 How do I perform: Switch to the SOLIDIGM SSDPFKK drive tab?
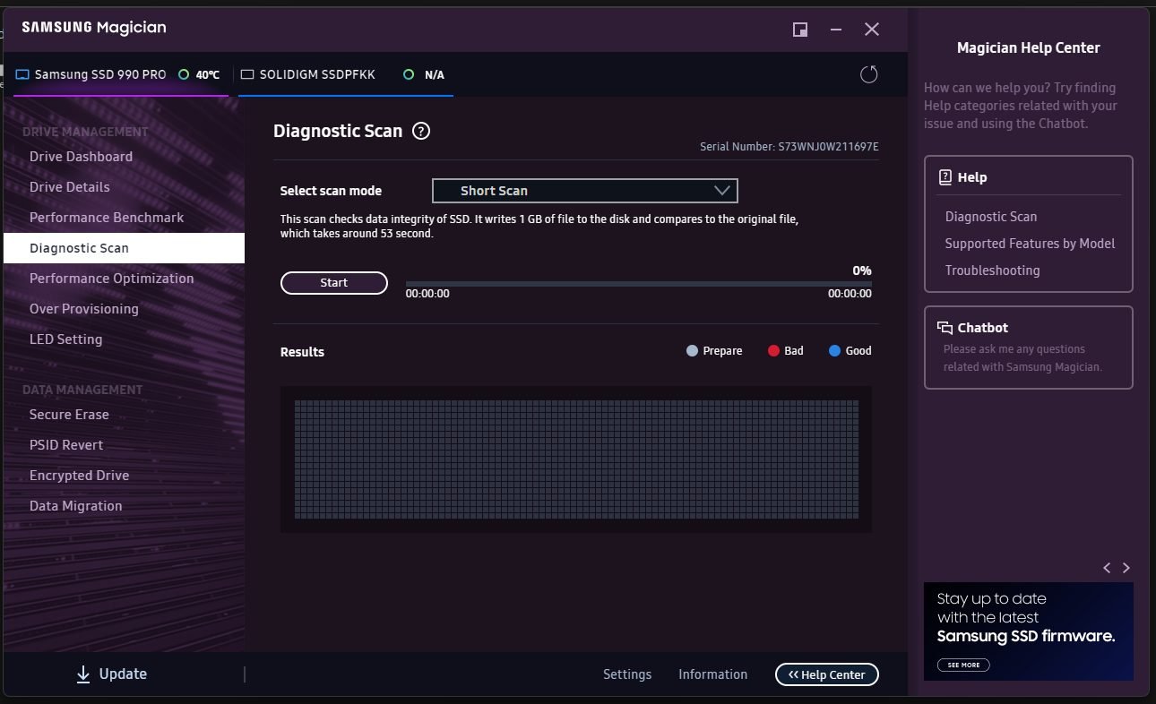click(x=316, y=74)
